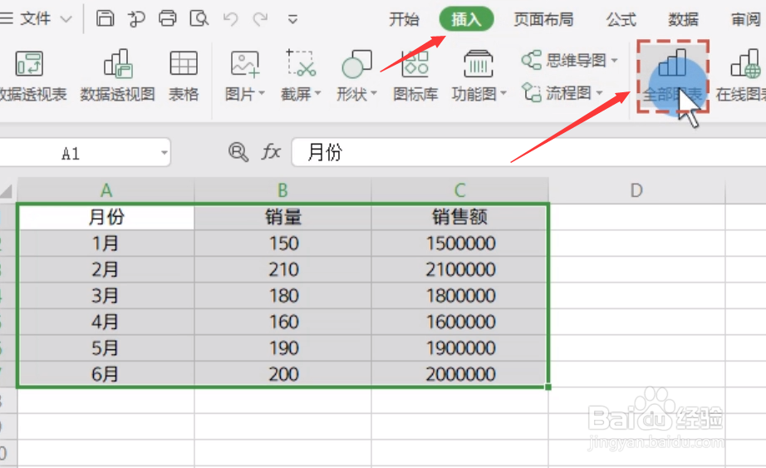
Task: Expand the 图片 dropdown arrow
Action: tap(262, 93)
